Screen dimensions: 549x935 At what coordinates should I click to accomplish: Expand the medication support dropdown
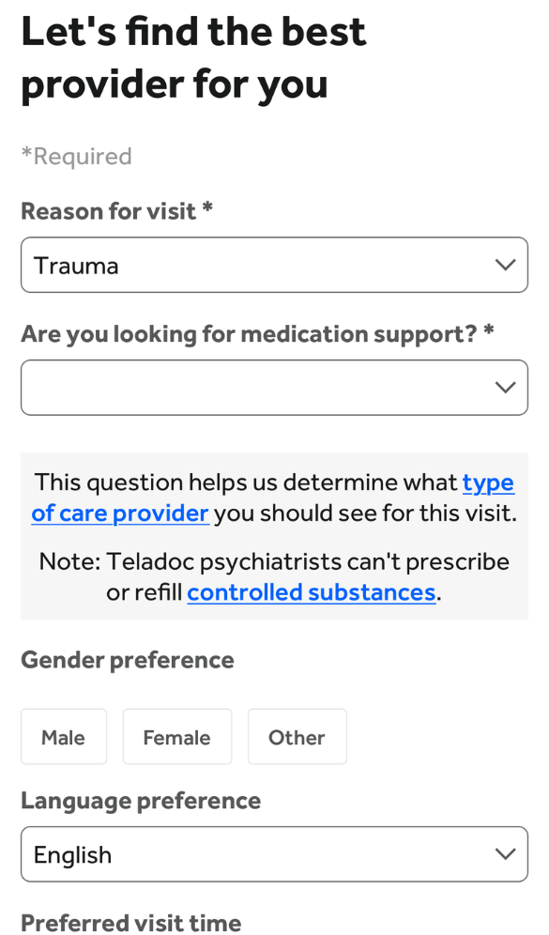274,387
